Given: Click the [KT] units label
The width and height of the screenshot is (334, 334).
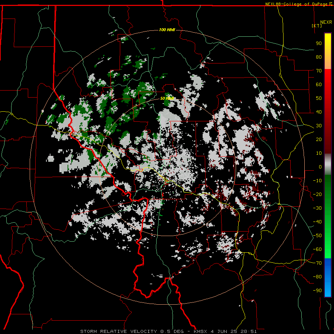Looking at the screenshot, I should click(317, 26).
